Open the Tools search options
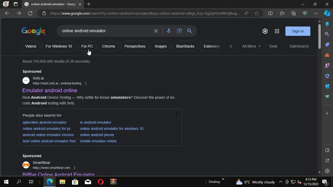The image size is (333, 187). point(273,46)
